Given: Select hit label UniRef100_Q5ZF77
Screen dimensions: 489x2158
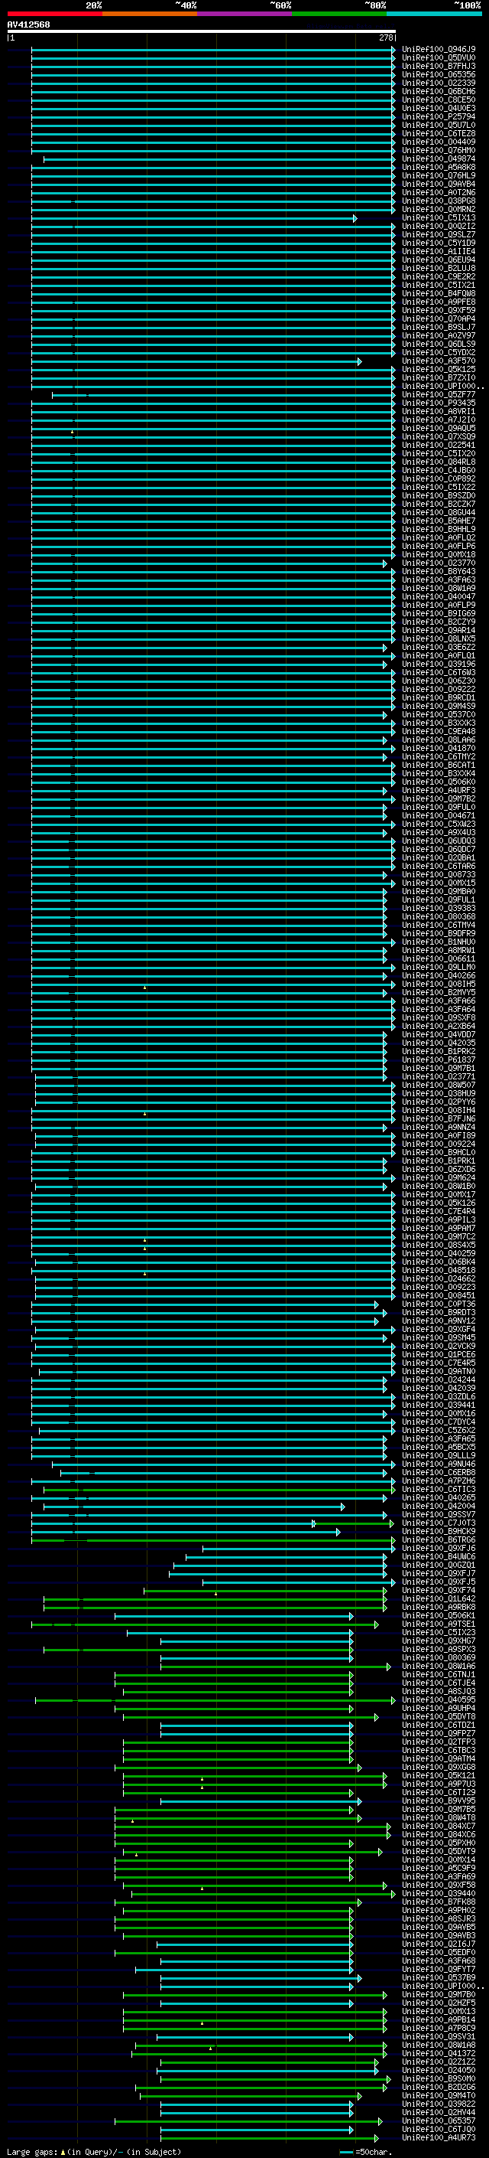Looking at the screenshot, I should point(439,394).
